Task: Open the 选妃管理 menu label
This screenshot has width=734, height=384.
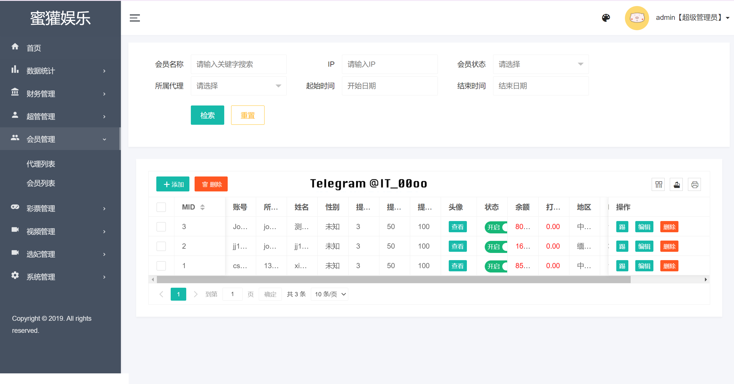Action: (x=41, y=254)
